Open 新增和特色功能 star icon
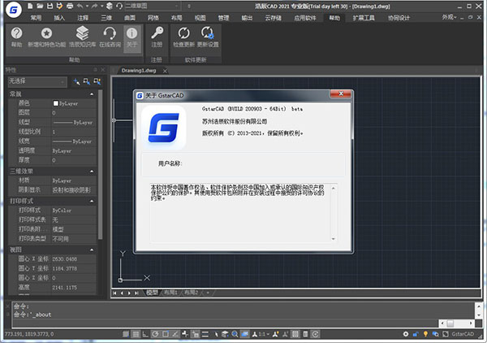 pos(46,37)
